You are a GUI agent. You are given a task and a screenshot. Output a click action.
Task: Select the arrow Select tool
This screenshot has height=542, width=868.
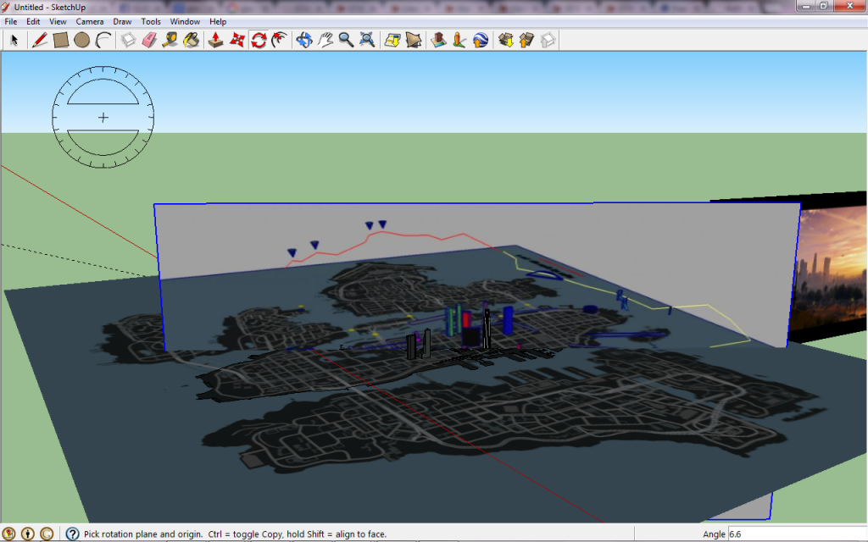coord(14,40)
